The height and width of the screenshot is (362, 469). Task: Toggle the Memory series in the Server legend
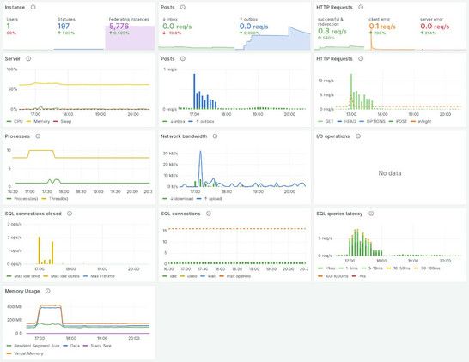41,121
